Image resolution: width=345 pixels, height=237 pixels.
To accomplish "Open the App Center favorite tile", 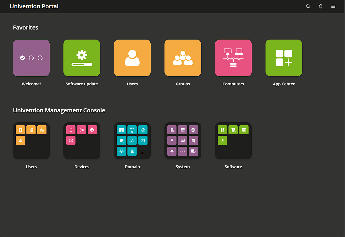I will 284,58.
